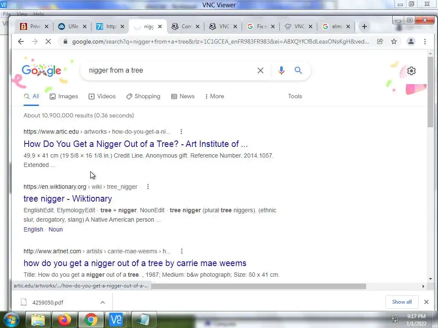Open the share-this-page icon in the address bar
This screenshot has height=328, width=438.
[x=380, y=41]
